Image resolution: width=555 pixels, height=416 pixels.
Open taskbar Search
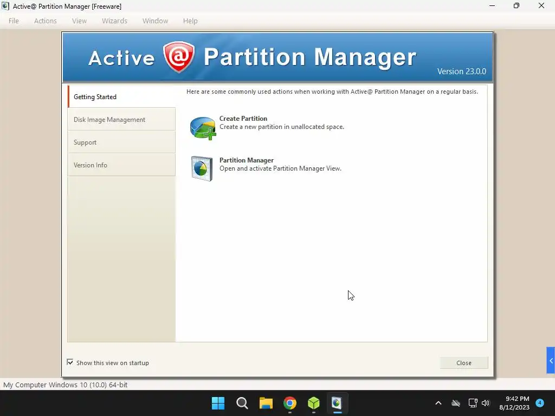(x=242, y=403)
